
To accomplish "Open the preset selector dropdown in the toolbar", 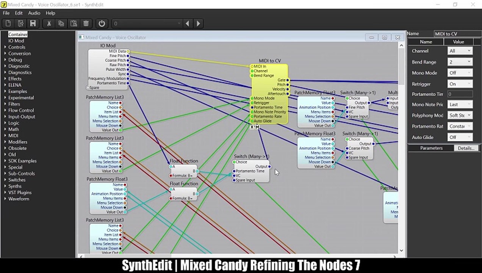I will [147, 24].
